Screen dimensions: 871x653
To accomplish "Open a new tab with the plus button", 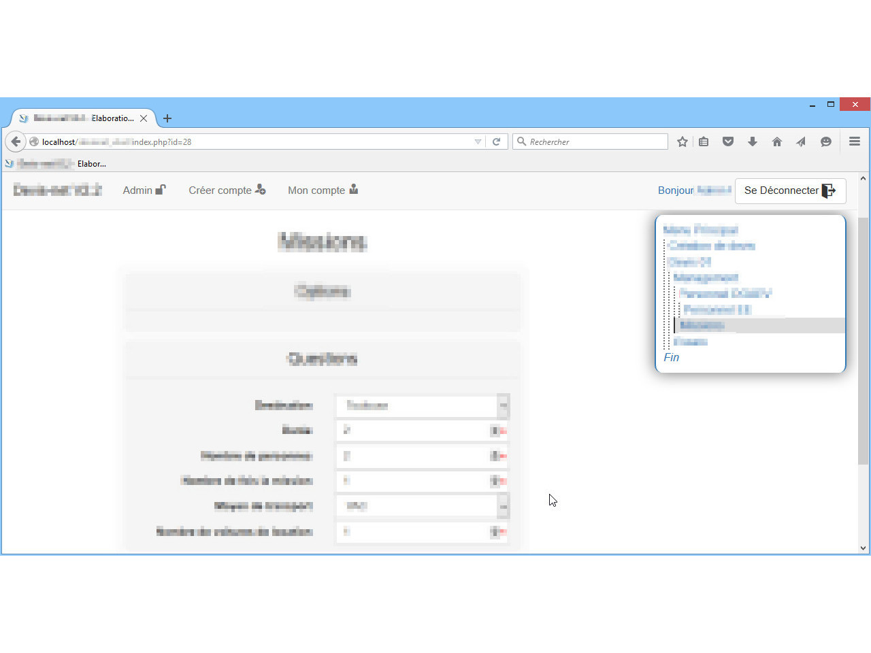I will pyautogui.click(x=167, y=118).
